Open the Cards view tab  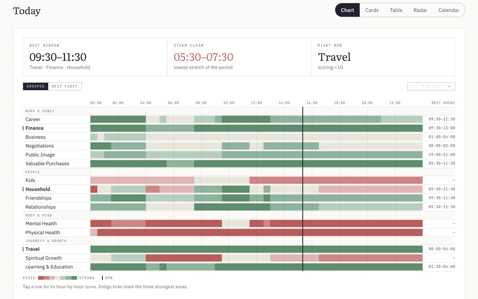pyautogui.click(x=372, y=10)
